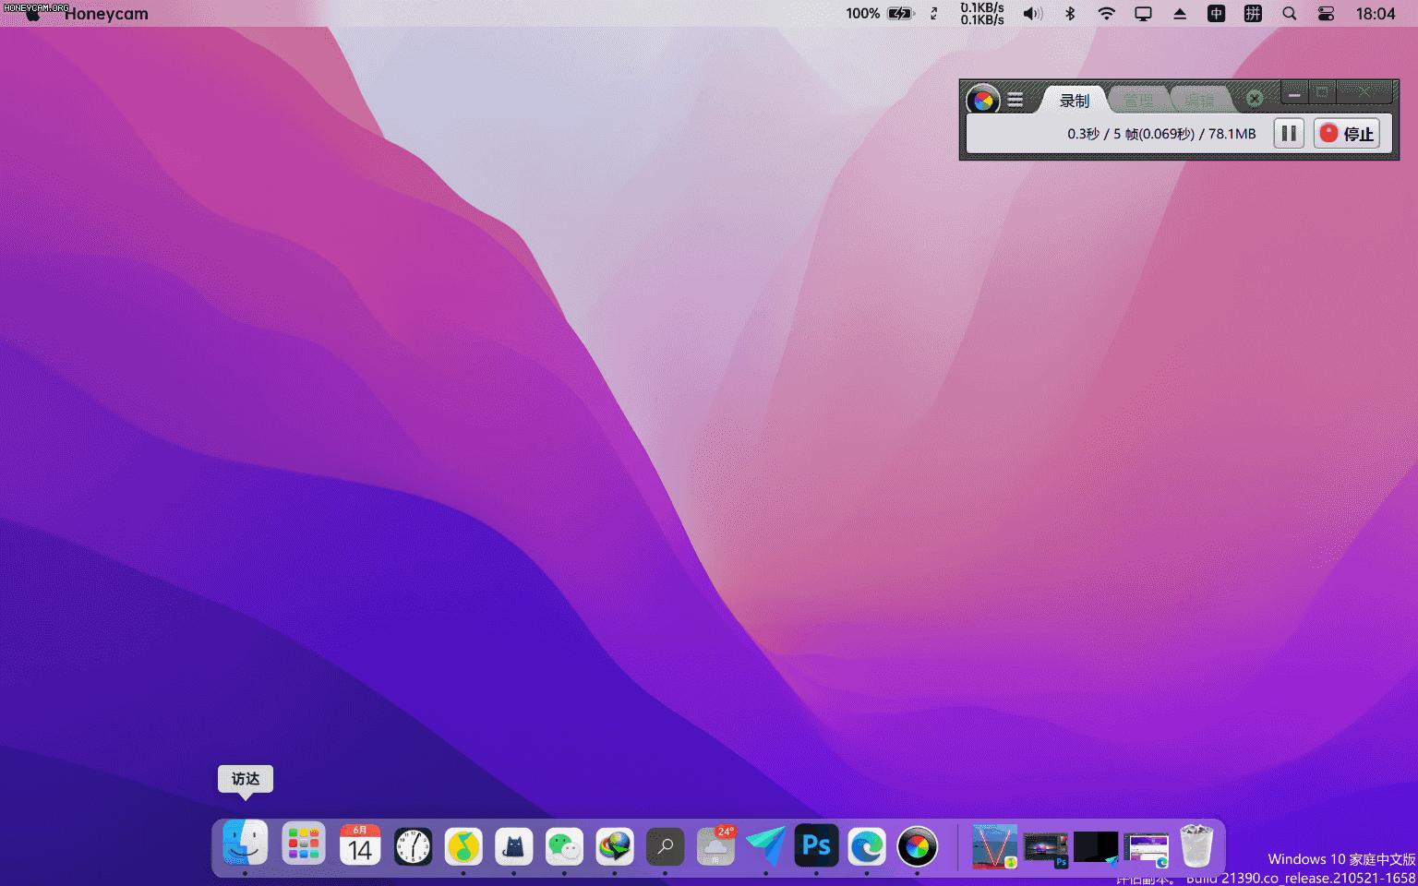Open Honeycam's hamburger menu
Image resolution: width=1418 pixels, height=886 pixels.
tap(1015, 100)
